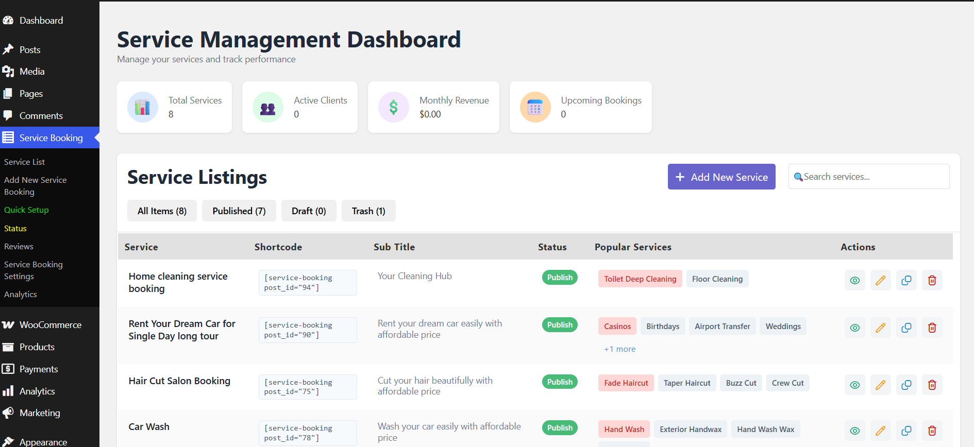The image size is (974, 447).
Task: Click the edit pencil icon for Home cleaning service
Action: click(880, 280)
